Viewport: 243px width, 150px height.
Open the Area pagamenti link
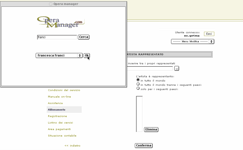[x=59, y=129]
